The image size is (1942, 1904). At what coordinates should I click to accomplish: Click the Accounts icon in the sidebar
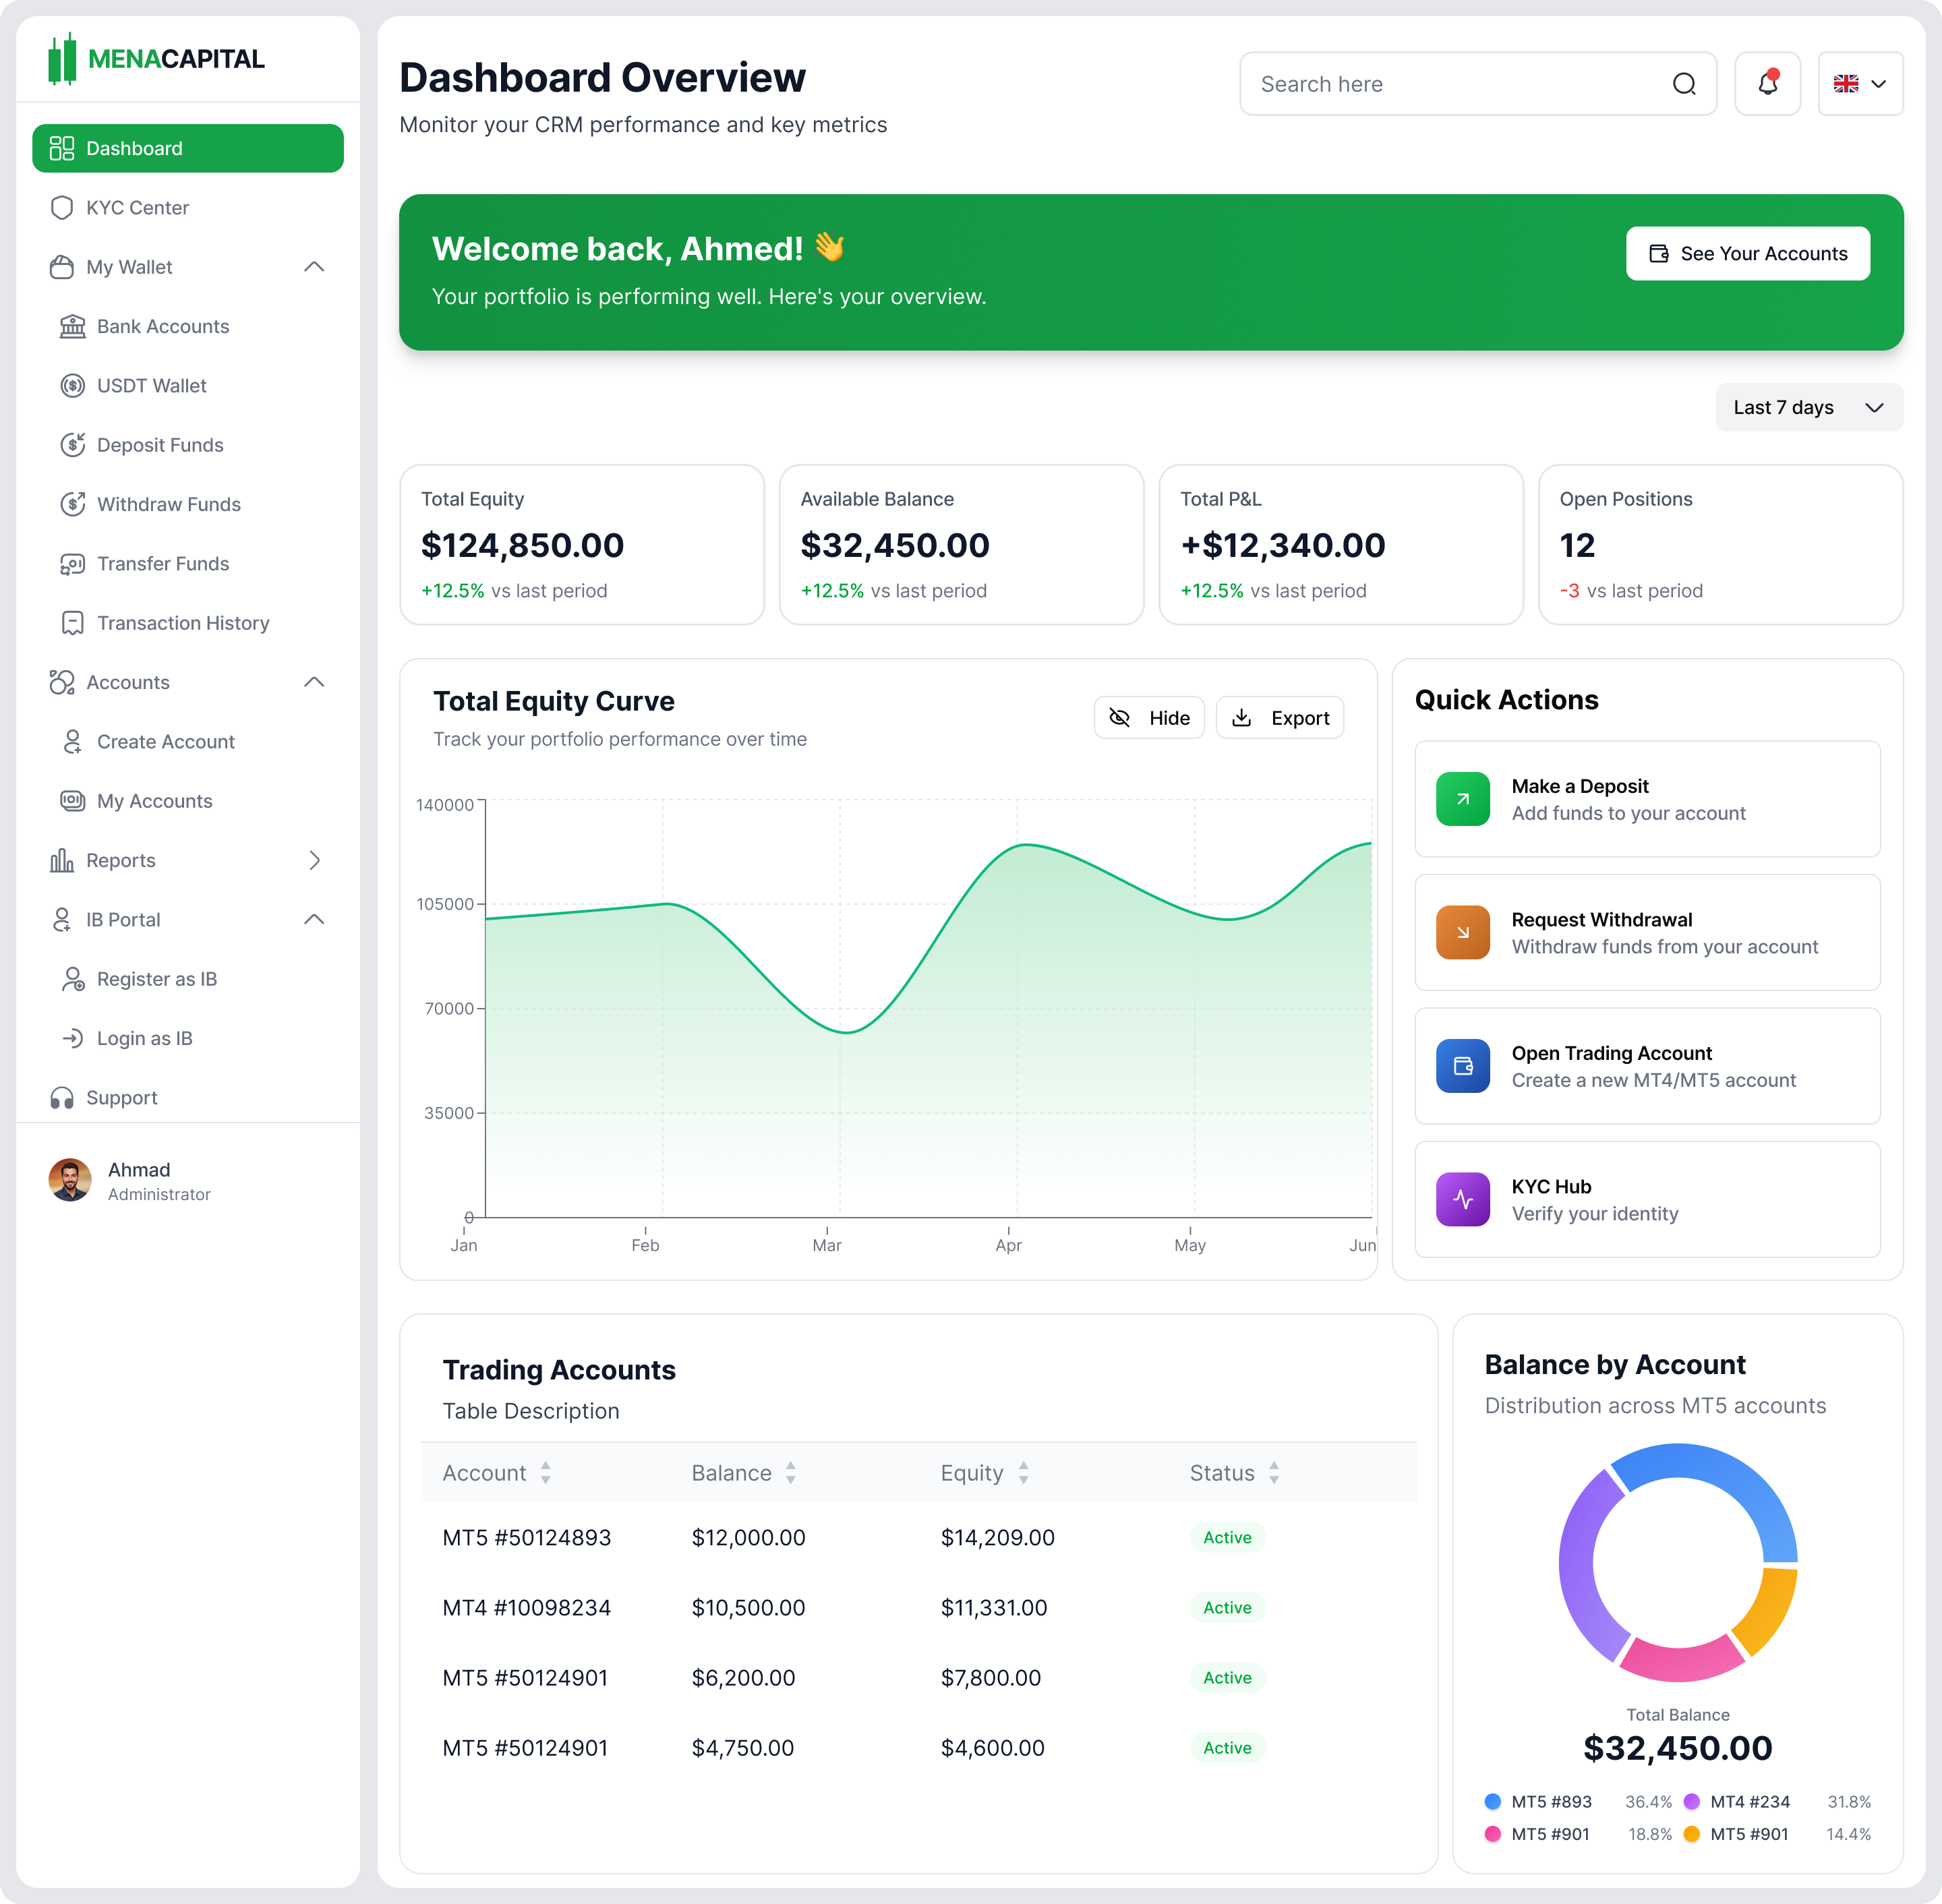click(62, 682)
